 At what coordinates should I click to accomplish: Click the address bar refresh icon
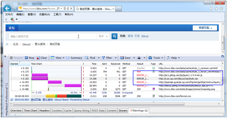(x=68, y=9)
